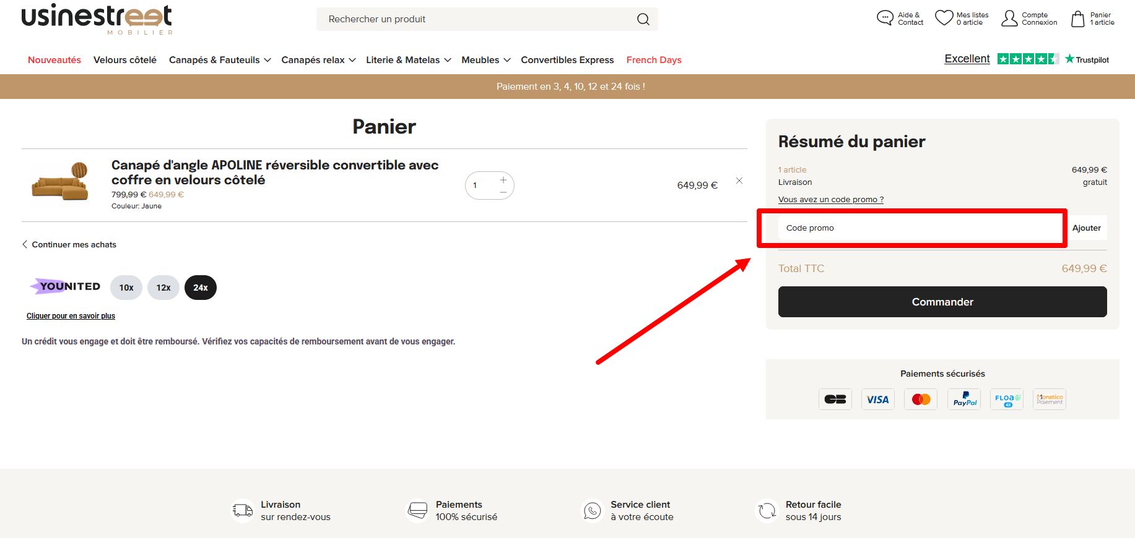Open French Days menu item
Screen dimensions: 1135x538
[654, 60]
